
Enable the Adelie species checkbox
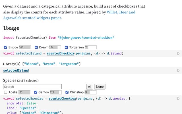[x=6, y=92]
